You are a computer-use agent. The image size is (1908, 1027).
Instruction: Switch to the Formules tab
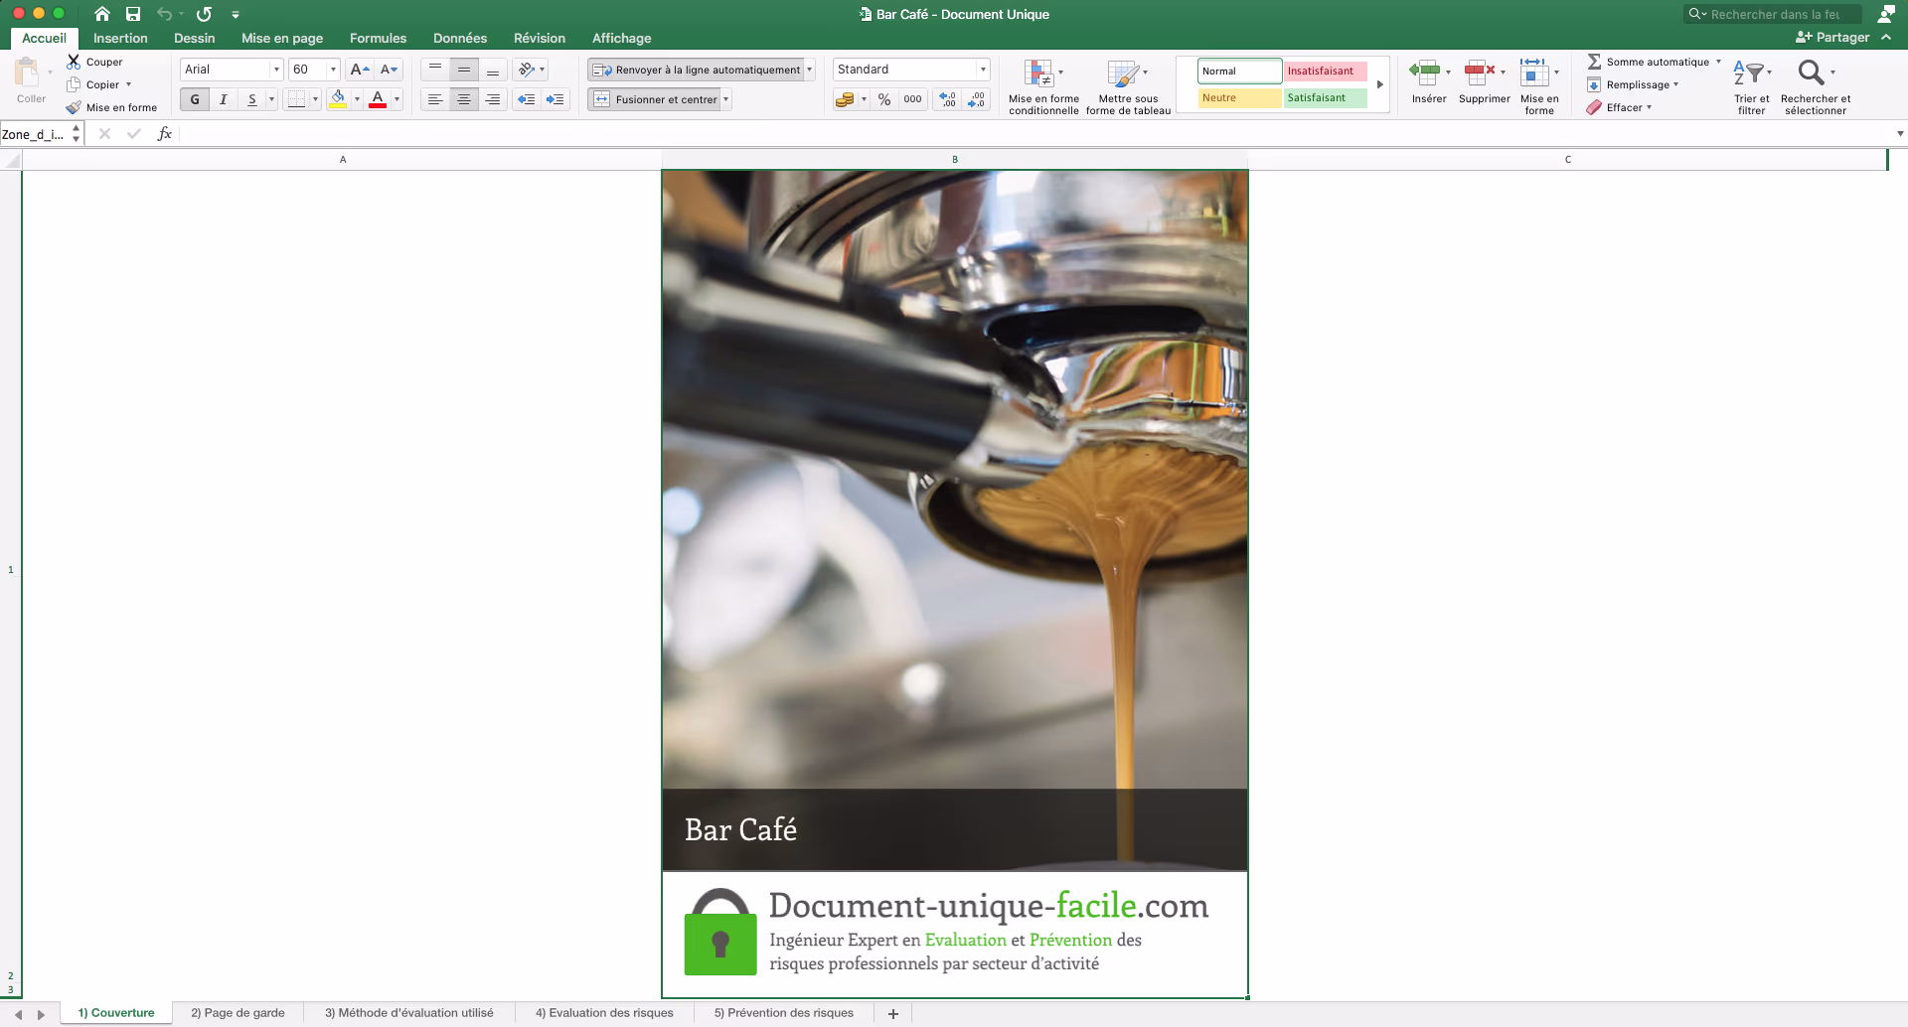378,38
